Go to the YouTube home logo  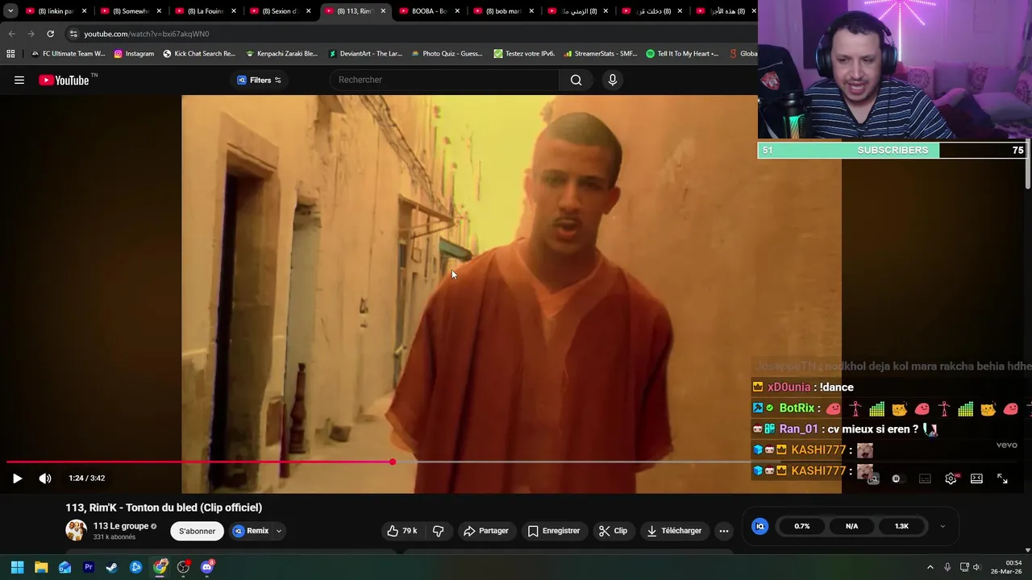(63, 80)
